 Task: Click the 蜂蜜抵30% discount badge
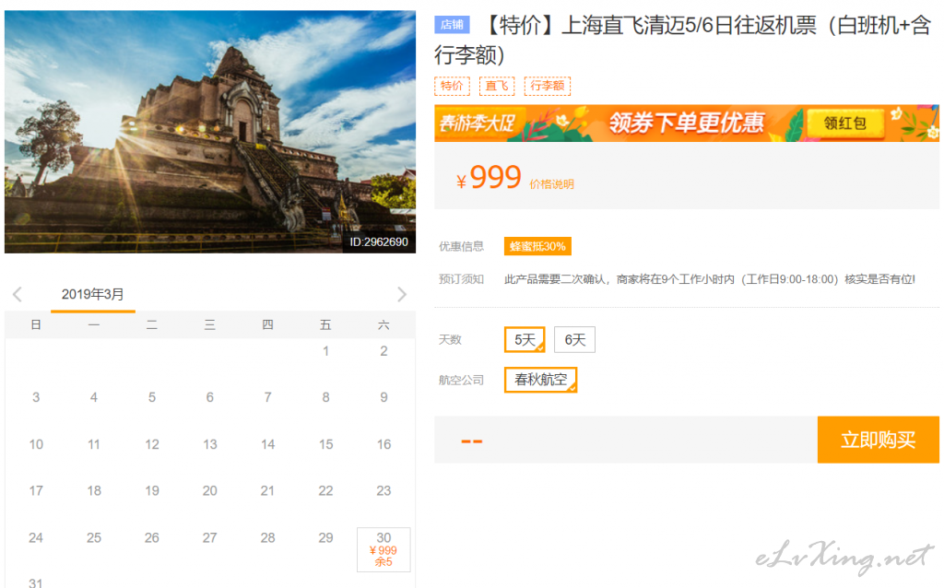point(537,246)
